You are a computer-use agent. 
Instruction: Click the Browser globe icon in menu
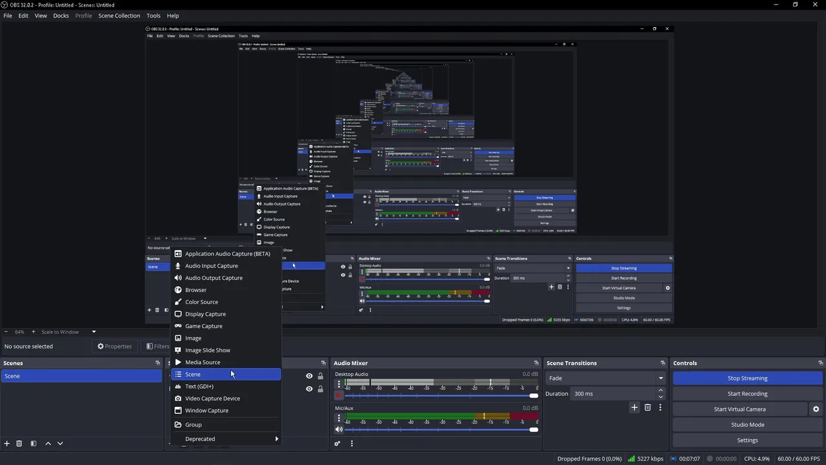[x=178, y=290]
